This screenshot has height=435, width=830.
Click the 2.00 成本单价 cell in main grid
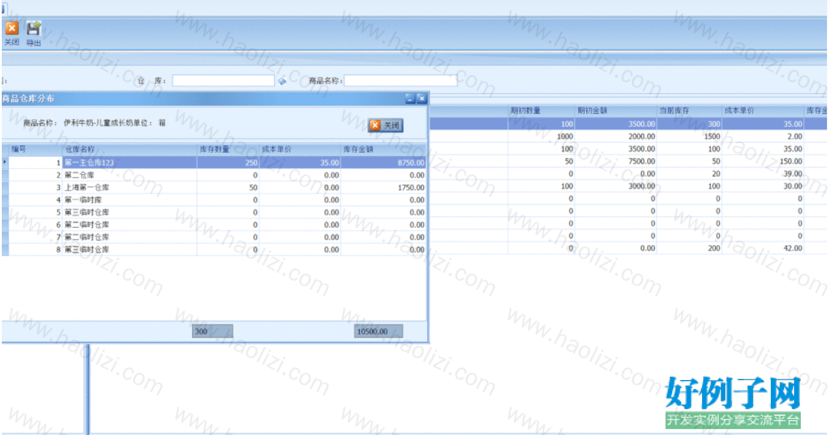(763, 136)
